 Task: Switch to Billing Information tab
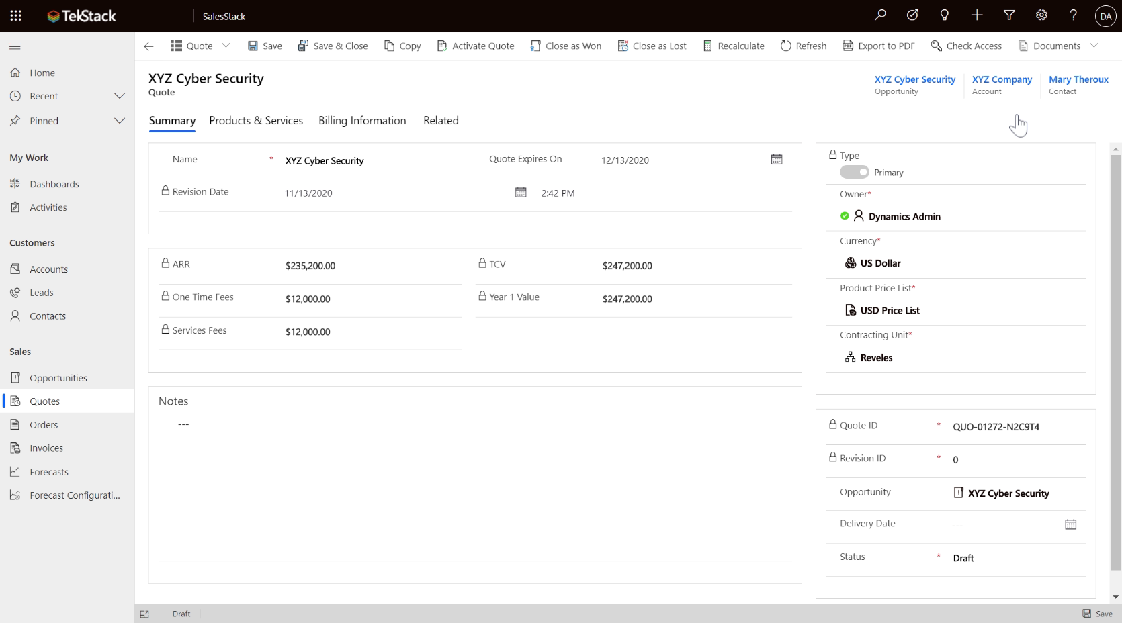pos(362,121)
